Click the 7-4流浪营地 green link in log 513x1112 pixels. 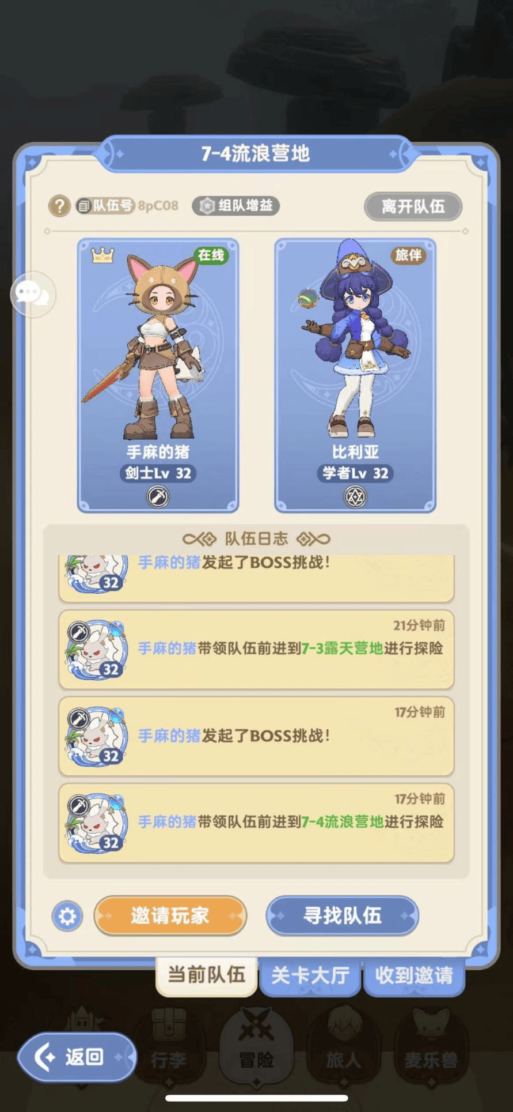pos(343,821)
